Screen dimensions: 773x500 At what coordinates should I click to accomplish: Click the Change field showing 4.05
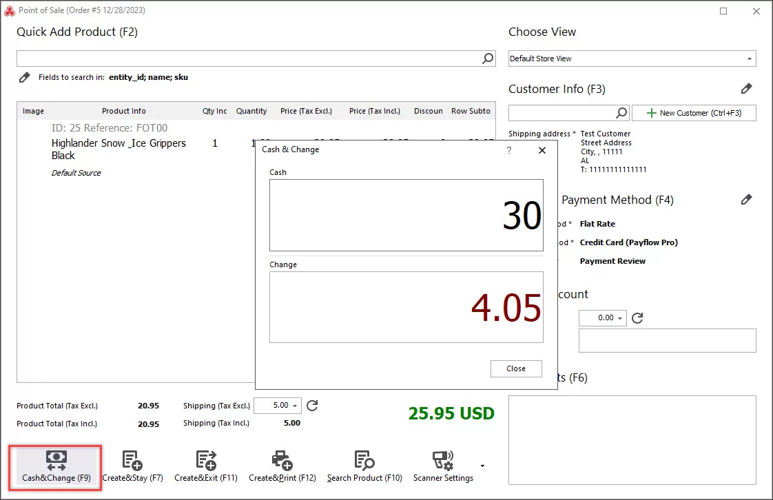point(406,307)
